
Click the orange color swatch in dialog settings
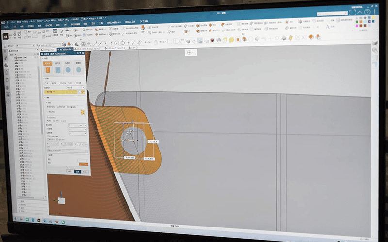coord(83,164)
